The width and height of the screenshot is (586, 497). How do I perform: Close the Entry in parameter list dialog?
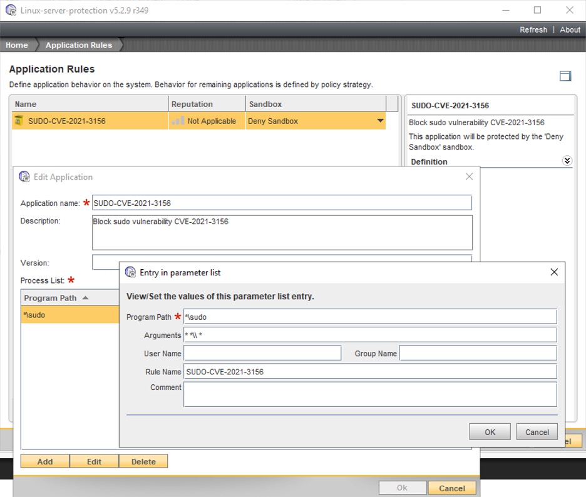coord(553,272)
